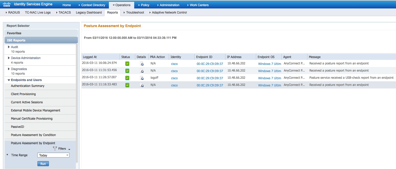Screen dimensions: 396x169
Task: Collapse the Endpoints and Users group
Action: click(9, 80)
